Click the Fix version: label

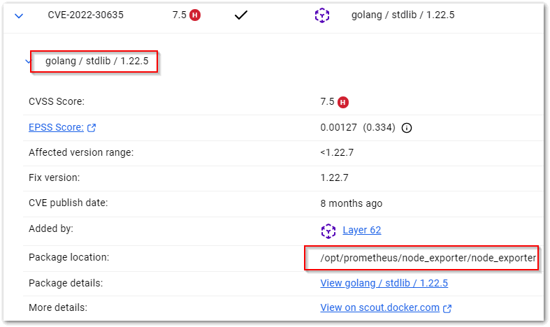(54, 177)
